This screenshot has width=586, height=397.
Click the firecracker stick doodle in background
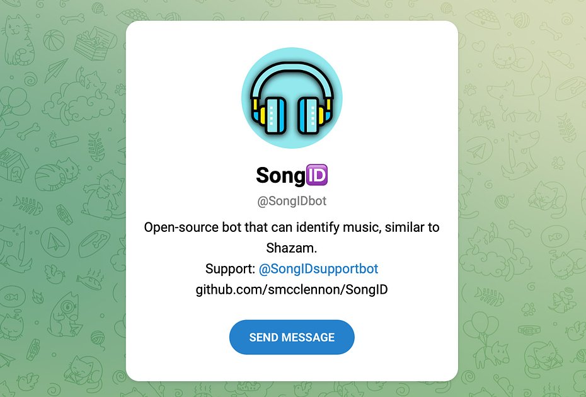pyautogui.click(x=63, y=140)
